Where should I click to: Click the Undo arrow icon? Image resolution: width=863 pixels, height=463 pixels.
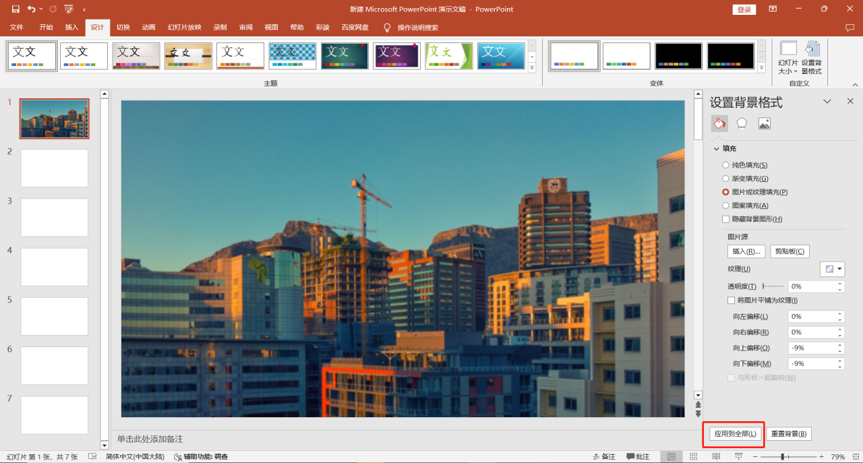pyautogui.click(x=31, y=9)
